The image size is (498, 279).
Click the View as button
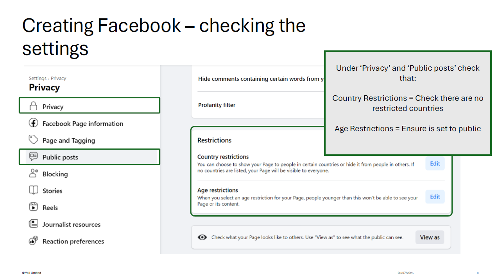pos(430,237)
